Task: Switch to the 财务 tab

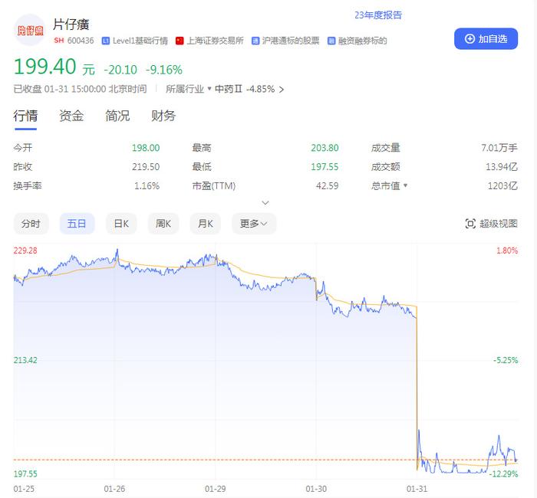Action: click(163, 116)
